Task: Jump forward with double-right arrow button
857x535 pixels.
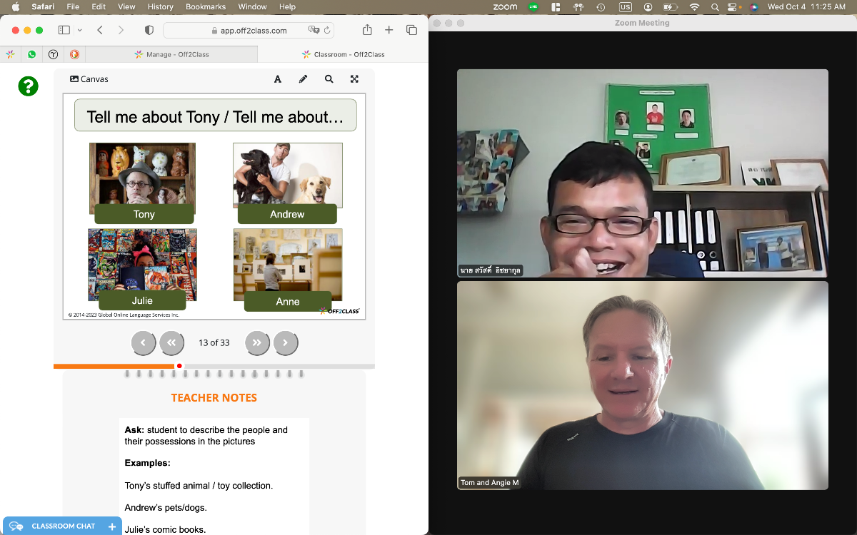Action: click(257, 343)
